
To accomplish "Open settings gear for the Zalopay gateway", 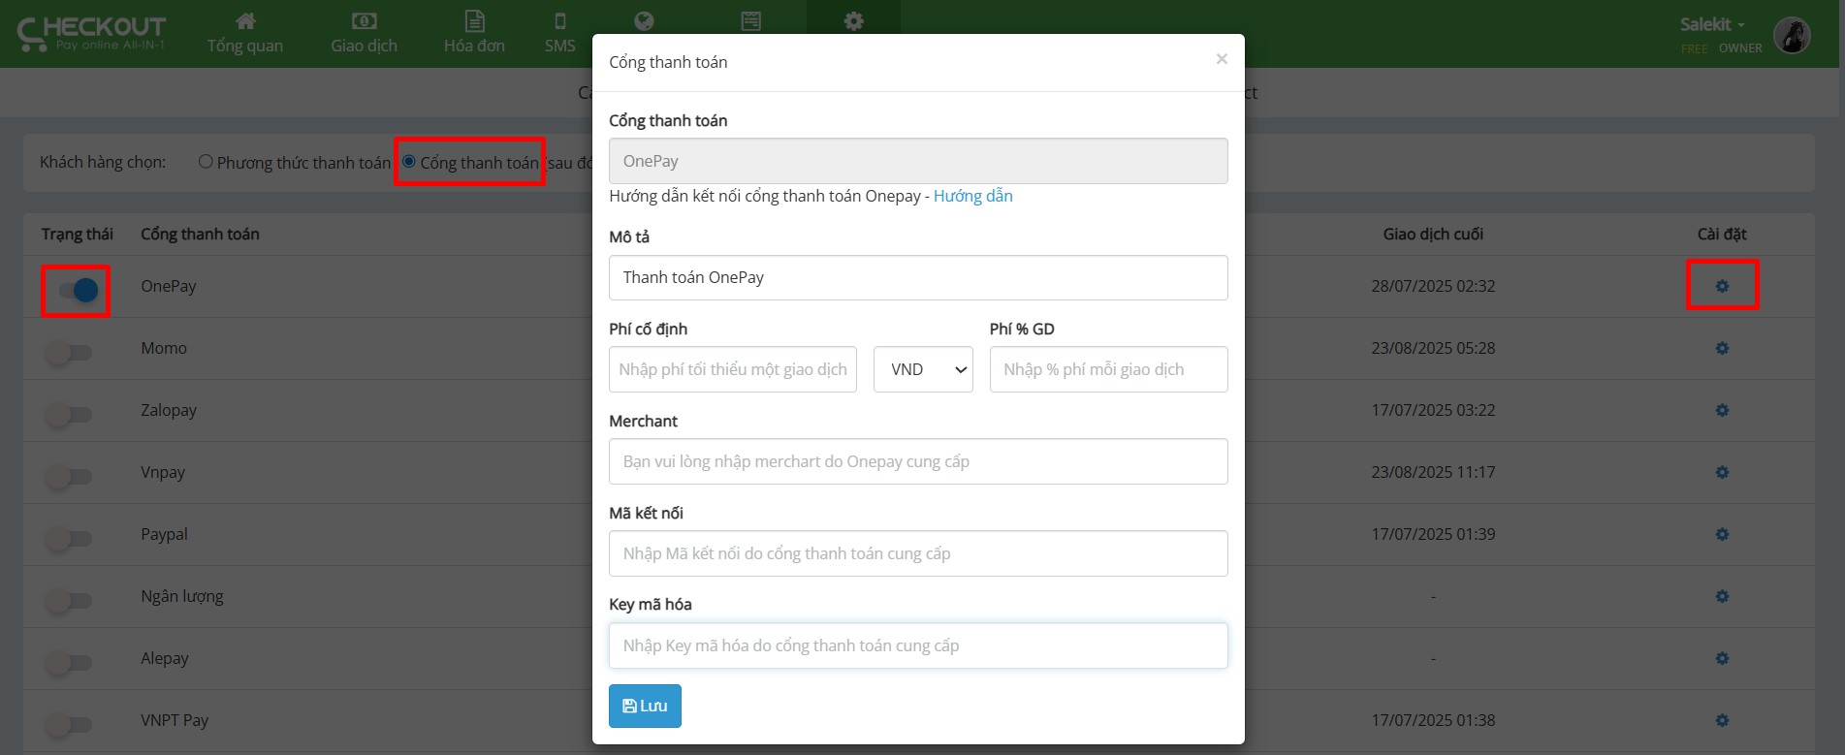I will (1722, 410).
